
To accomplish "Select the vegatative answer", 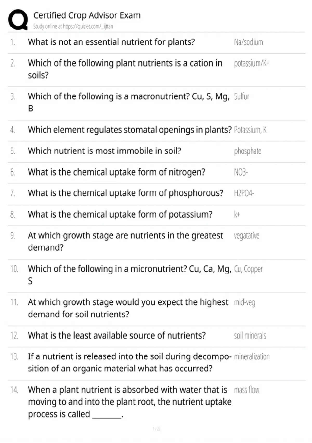I will 246,236.
